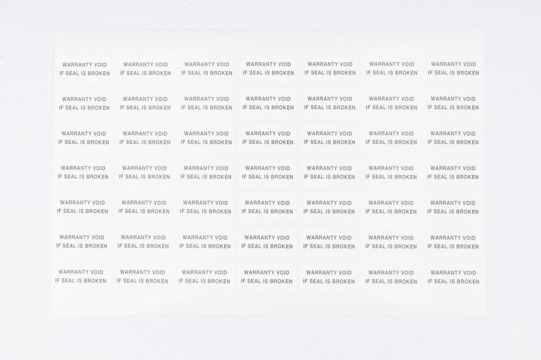
Task: Click the fourth row, seventh column sticker
Action: [x=453, y=172]
